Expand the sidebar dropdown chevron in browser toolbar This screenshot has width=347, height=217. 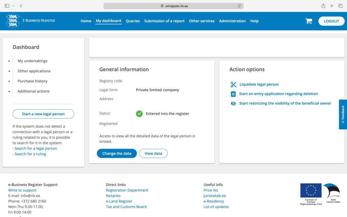point(13,6)
